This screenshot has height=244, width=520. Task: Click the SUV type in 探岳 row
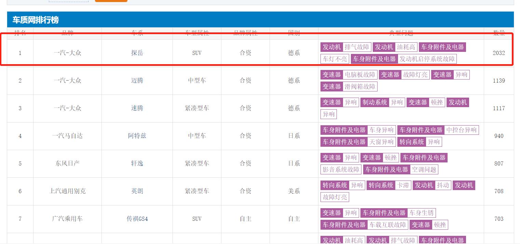pos(197,53)
